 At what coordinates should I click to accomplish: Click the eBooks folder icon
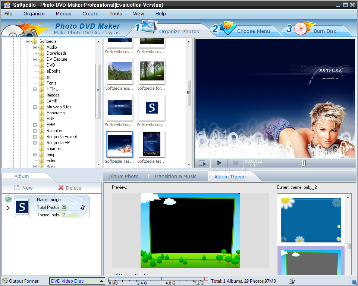coord(41,71)
